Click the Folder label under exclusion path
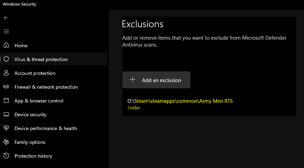Image resolution: width=304 pixels, height=168 pixels. 134,108
